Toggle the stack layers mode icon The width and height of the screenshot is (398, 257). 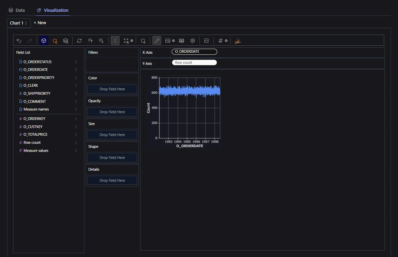coord(66,41)
